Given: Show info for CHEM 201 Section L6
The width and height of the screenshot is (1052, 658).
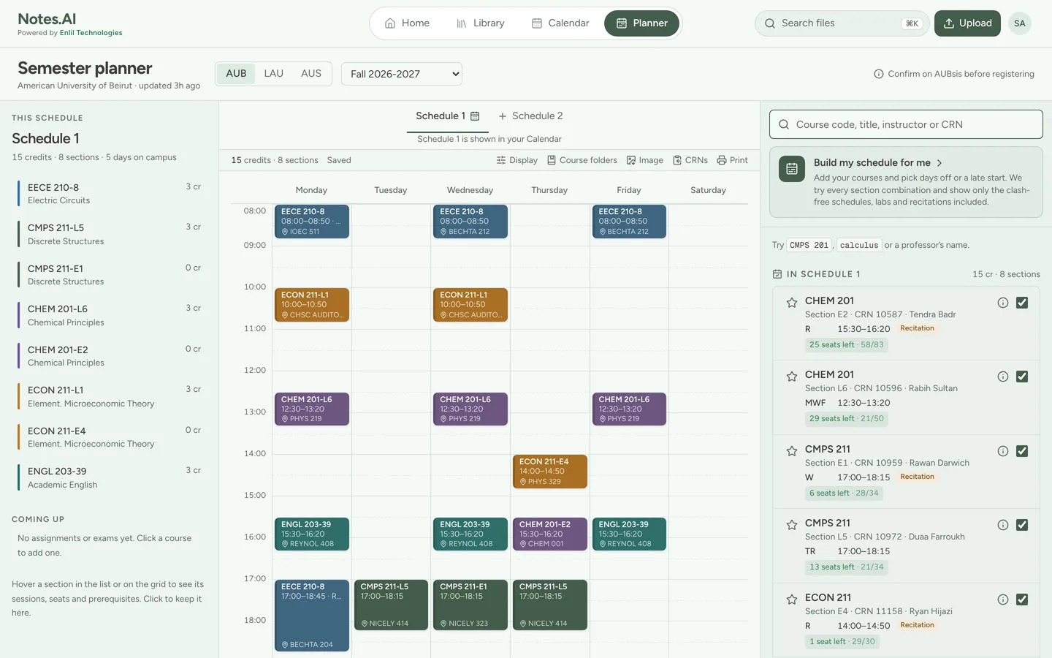Looking at the screenshot, I should tap(1003, 377).
